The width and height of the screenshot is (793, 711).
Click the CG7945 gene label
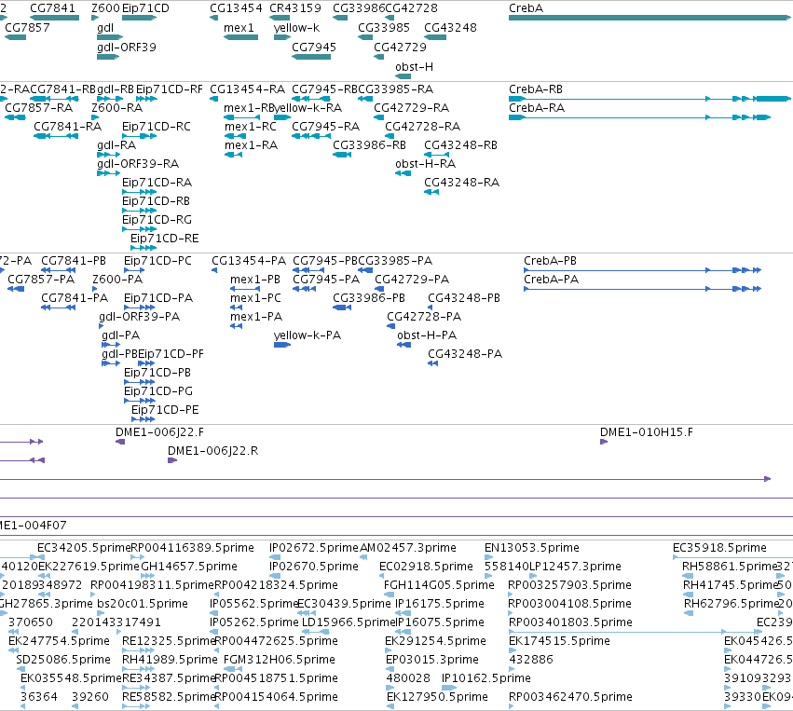pyautogui.click(x=313, y=47)
